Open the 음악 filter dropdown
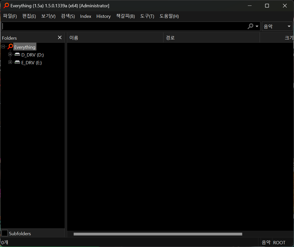 tap(277, 26)
